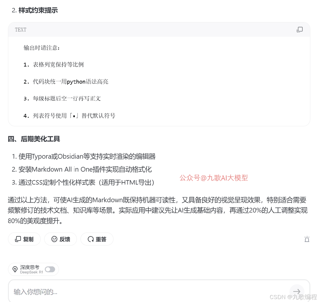Image resolution: width=318 pixels, height=302 pixels.
Task: Click the 复制 copy answer button
Action: pyautogui.click(x=24, y=239)
